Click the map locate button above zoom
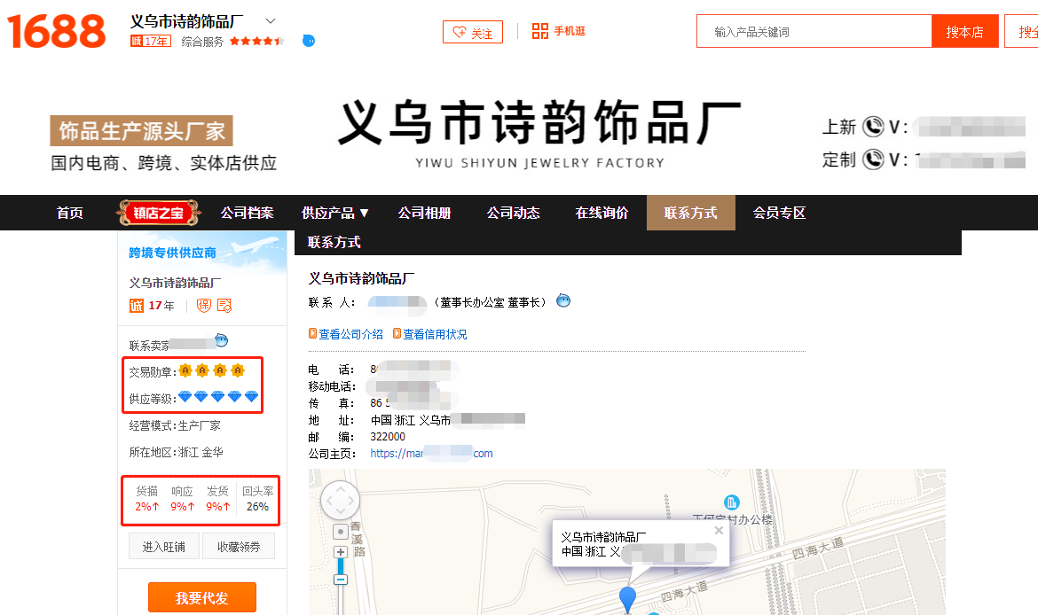The image size is (1038, 615). (341, 532)
